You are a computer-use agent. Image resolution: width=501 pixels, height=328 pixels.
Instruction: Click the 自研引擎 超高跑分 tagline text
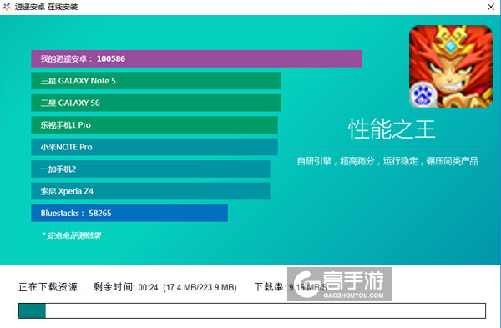point(387,161)
